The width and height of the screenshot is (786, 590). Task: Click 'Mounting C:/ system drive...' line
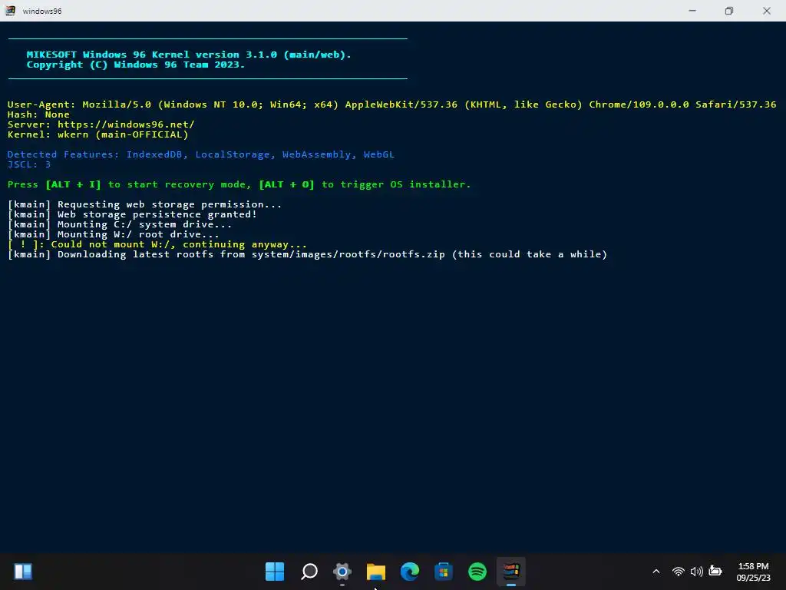pos(120,224)
